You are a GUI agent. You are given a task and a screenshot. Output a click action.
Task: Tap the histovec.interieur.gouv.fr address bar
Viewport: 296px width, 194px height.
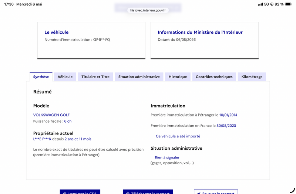tap(148, 10)
